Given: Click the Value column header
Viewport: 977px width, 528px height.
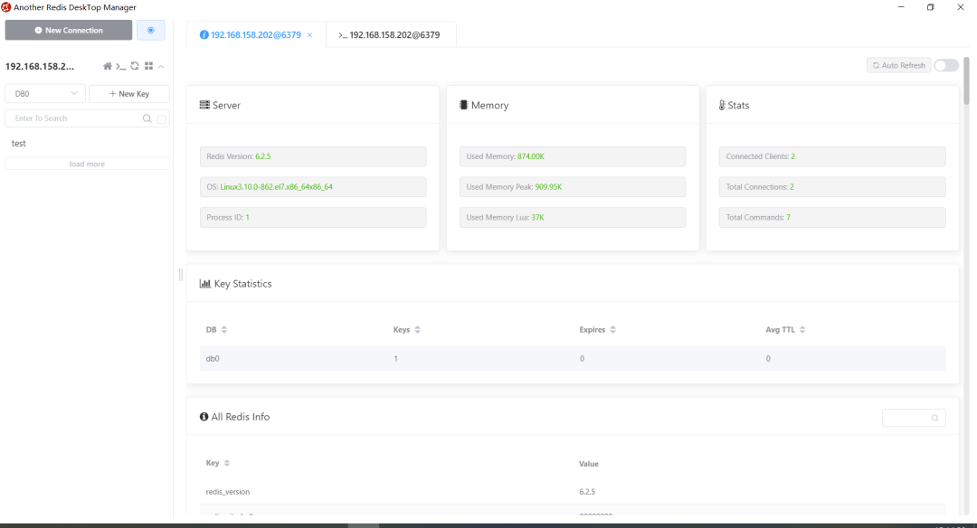Looking at the screenshot, I should pos(589,464).
